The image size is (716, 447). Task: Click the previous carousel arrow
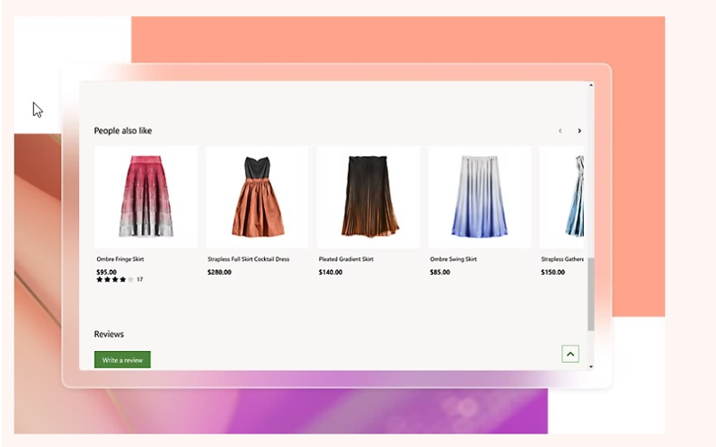tap(561, 131)
